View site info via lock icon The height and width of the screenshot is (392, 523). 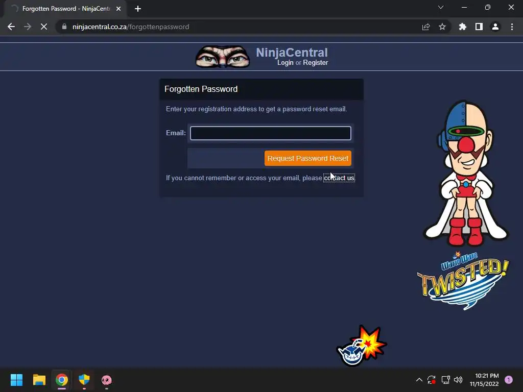[x=64, y=27]
